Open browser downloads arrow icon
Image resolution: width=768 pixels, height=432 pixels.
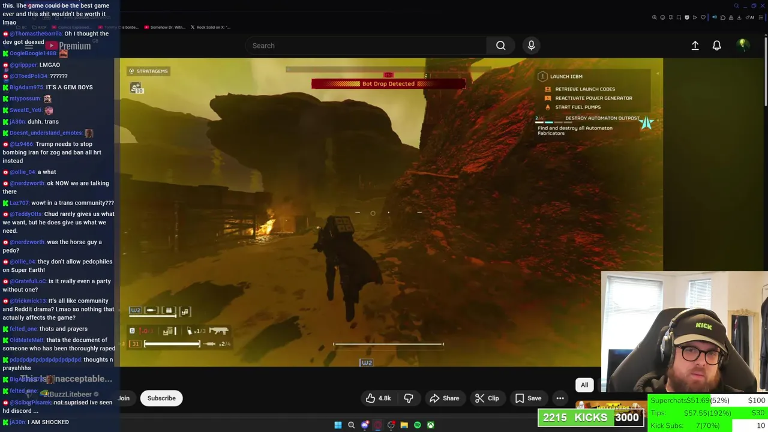pos(739,17)
